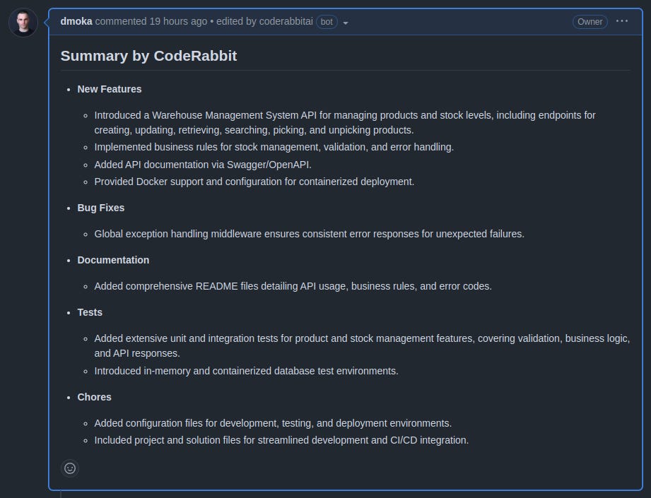The width and height of the screenshot is (651, 498).
Task: Click the Docker support bullet
Action: [x=254, y=182]
